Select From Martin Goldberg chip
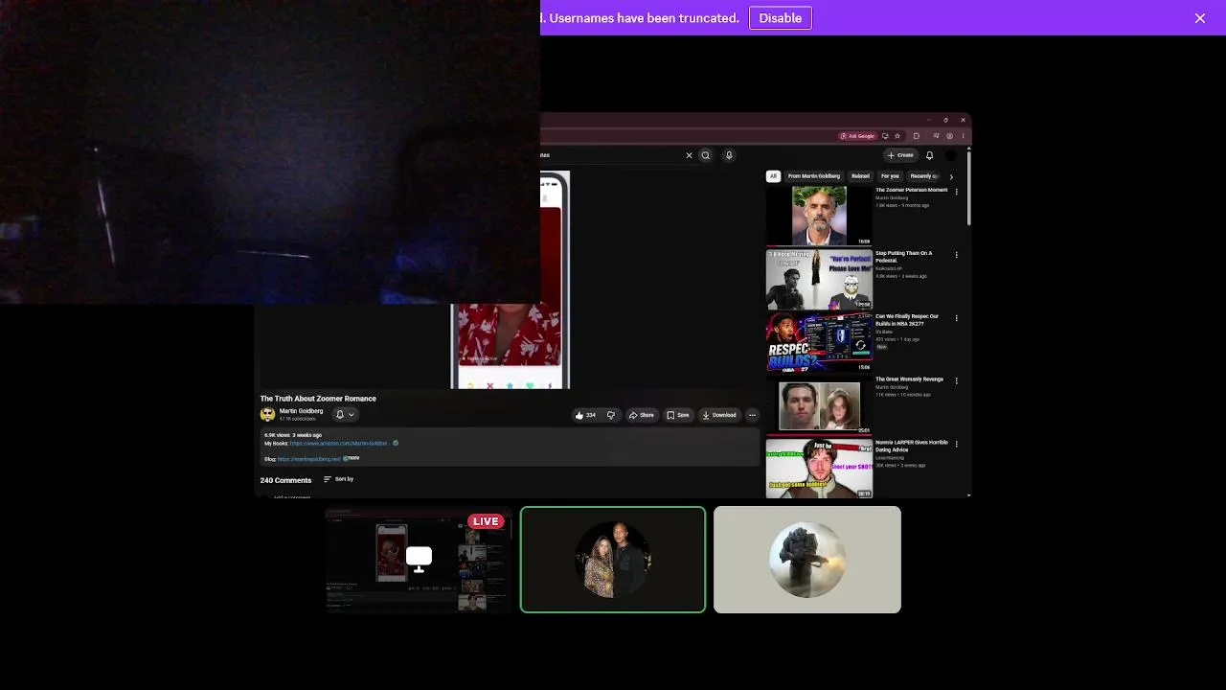Image resolution: width=1226 pixels, height=690 pixels. click(x=813, y=176)
